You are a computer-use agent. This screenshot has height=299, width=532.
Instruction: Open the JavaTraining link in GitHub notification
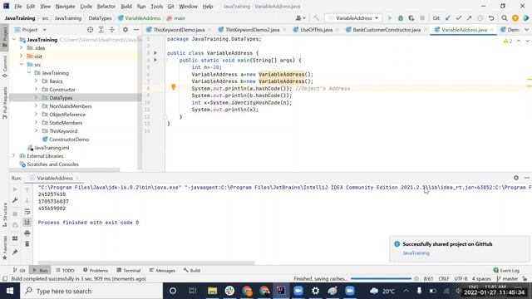tap(416, 252)
